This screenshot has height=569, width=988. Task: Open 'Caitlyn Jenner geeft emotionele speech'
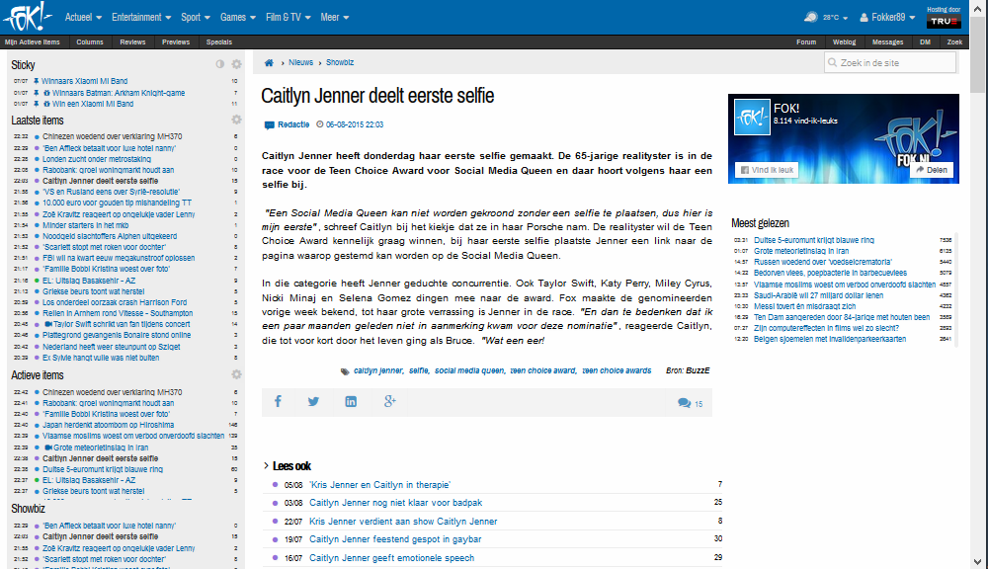click(x=392, y=558)
